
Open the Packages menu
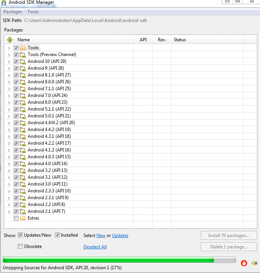point(13,12)
